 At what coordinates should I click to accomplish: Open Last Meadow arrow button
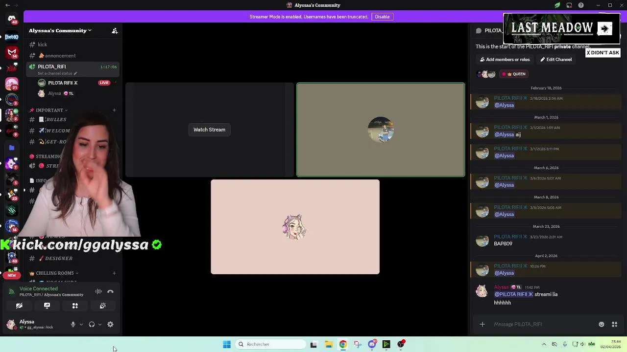click(x=605, y=29)
